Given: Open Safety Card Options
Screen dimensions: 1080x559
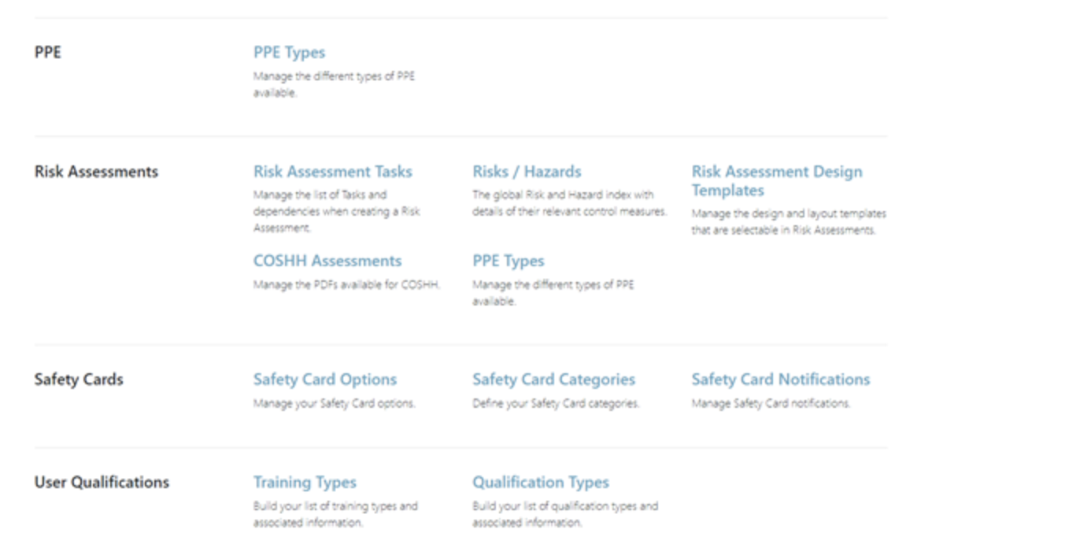Looking at the screenshot, I should click(x=324, y=379).
